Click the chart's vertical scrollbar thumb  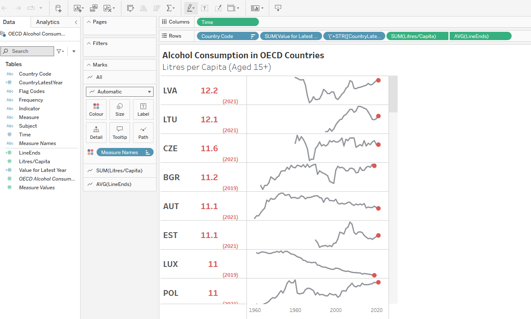click(394, 94)
